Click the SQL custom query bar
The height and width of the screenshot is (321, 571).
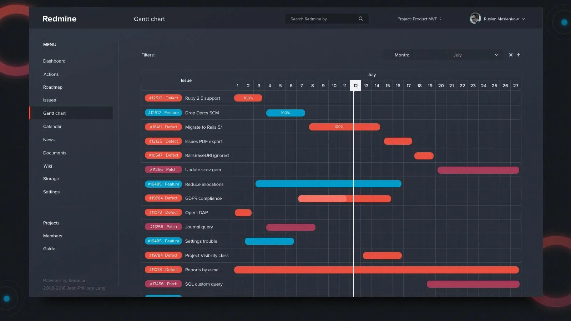(x=473, y=284)
